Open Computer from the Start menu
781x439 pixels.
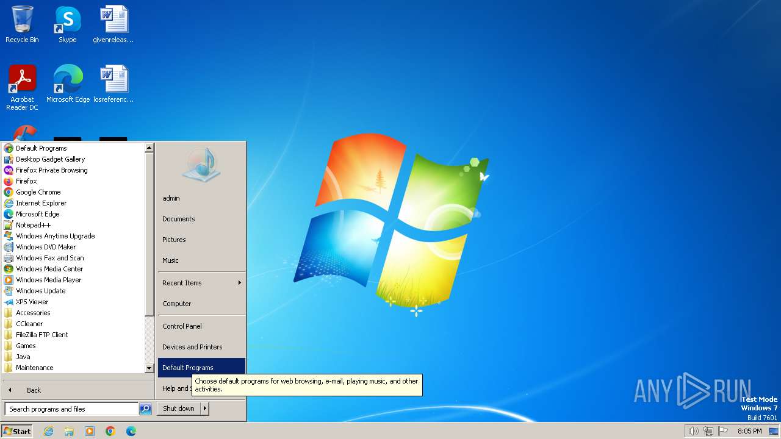[201, 304]
